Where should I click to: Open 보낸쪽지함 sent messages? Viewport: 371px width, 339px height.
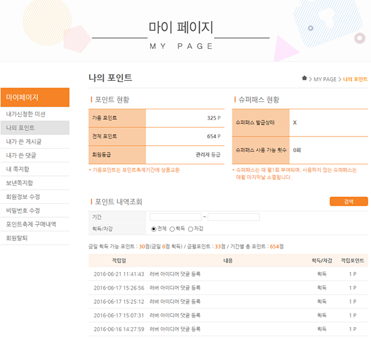[x=19, y=183]
